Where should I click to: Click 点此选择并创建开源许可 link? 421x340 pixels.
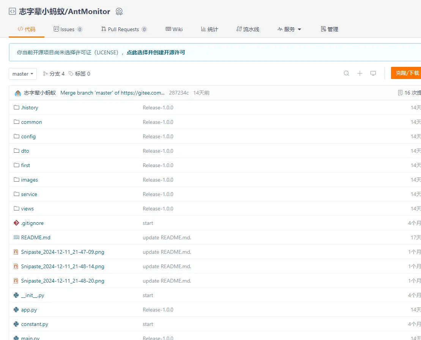coord(156,52)
